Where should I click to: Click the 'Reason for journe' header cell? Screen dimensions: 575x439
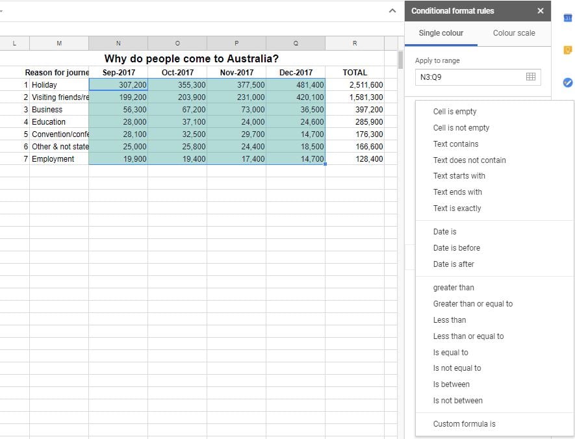click(x=57, y=73)
